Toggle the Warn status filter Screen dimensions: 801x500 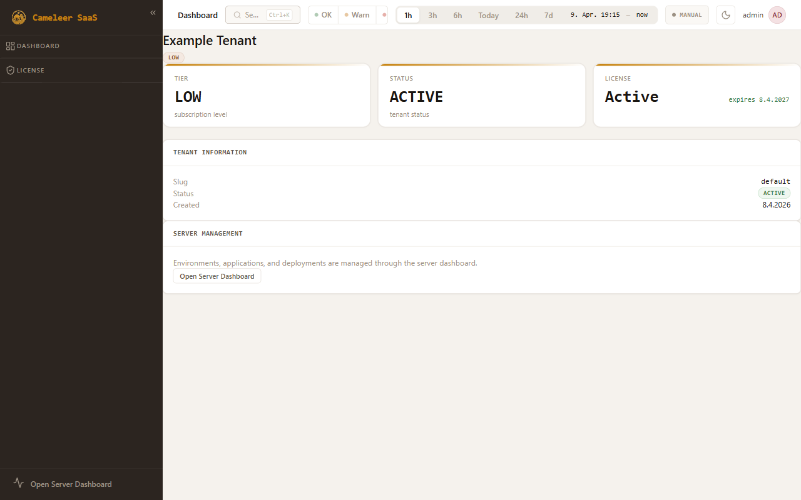[357, 15]
